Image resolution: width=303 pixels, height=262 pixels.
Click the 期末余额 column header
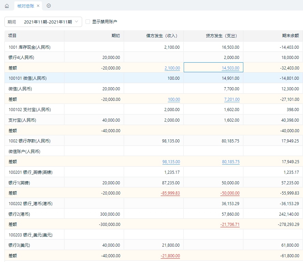pyautogui.click(x=290, y=35)
